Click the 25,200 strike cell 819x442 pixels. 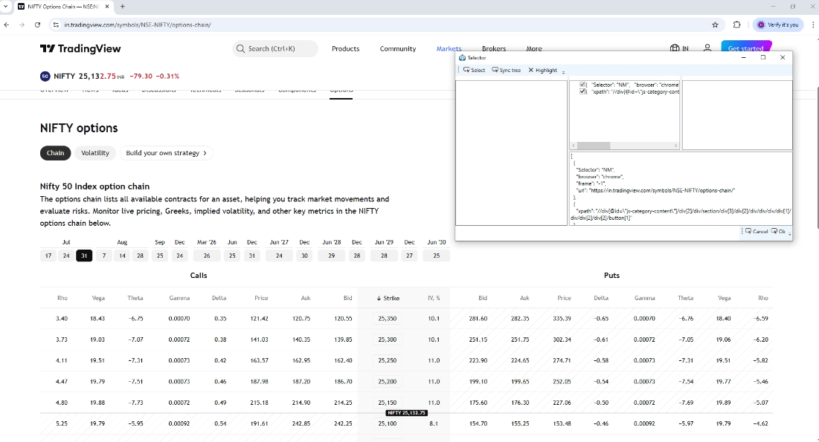coord(388,382)
